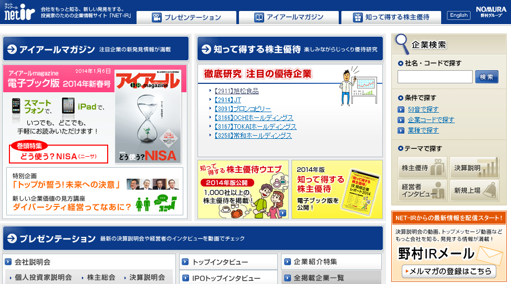Click the magnifying glass icon by 企業検索

point(401,43)
